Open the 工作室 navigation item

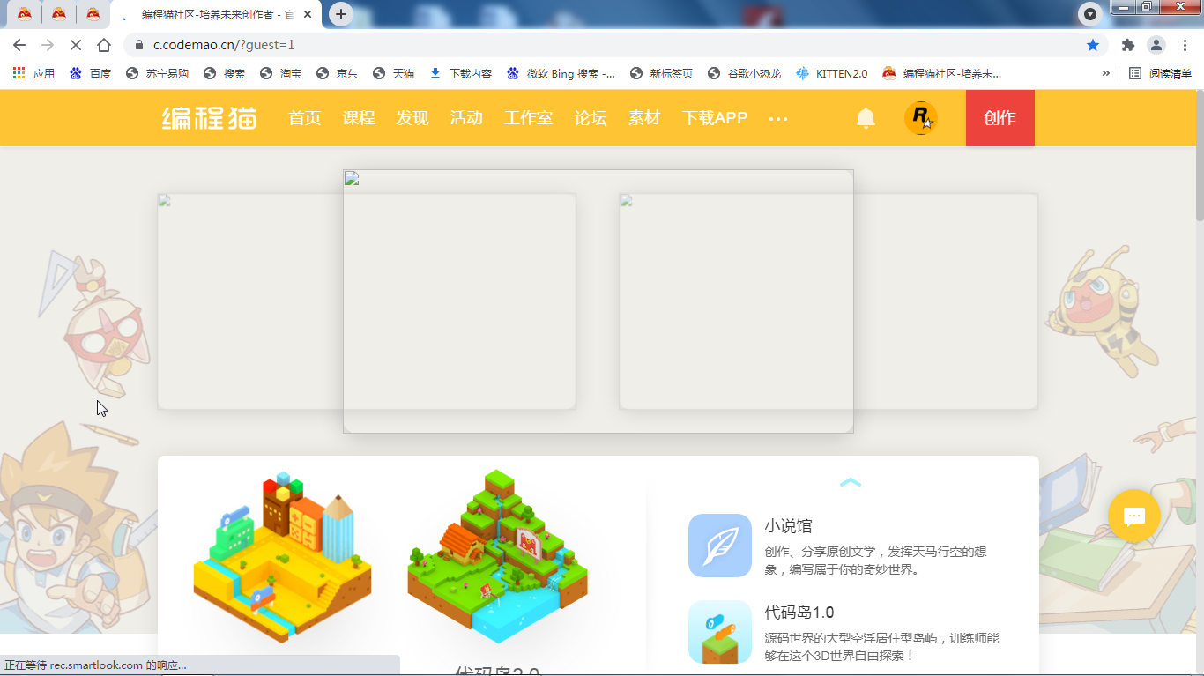tap(529, 118)
